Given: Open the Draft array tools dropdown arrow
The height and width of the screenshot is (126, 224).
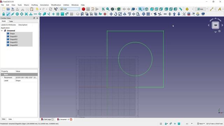Looking at the screenshot, I should point(151,14).
